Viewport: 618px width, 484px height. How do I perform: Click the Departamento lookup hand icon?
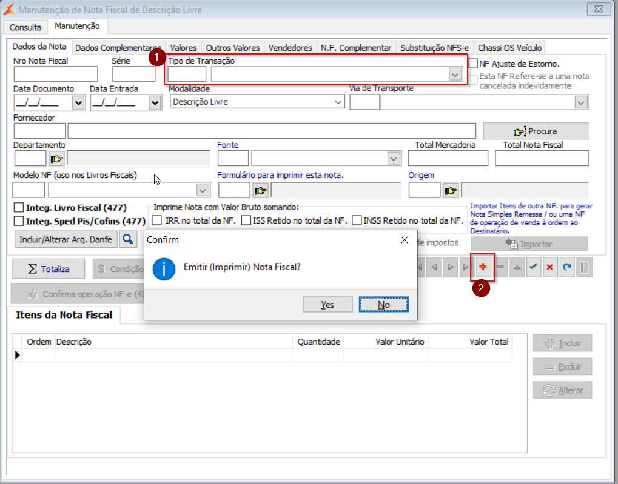point(57,159)
